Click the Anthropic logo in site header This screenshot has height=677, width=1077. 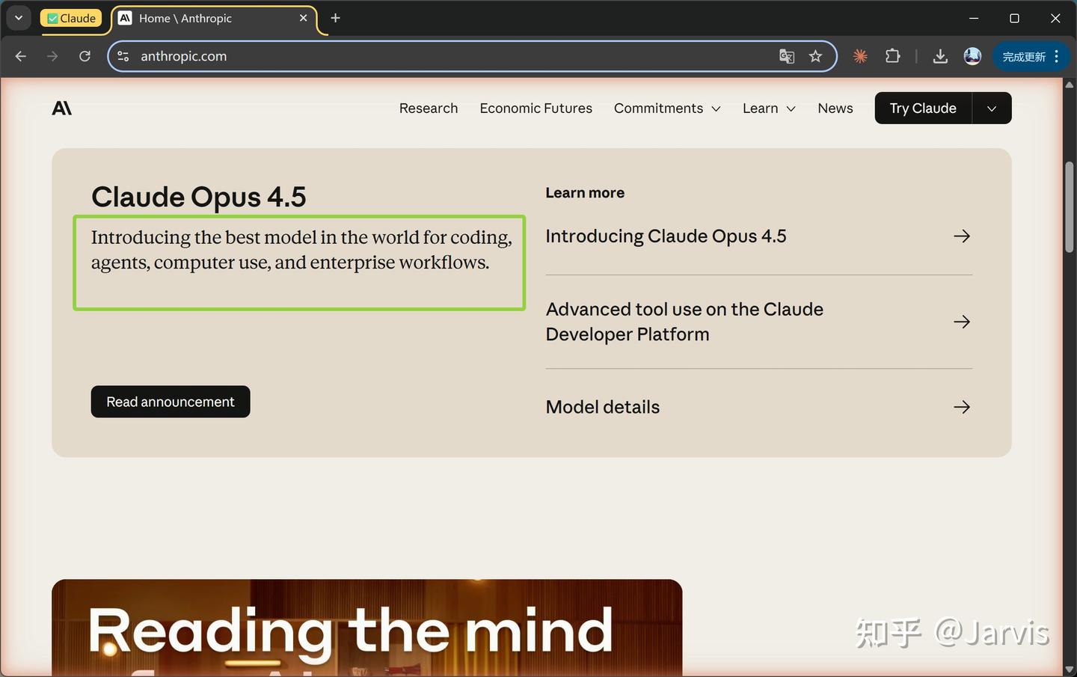(62, 108)
